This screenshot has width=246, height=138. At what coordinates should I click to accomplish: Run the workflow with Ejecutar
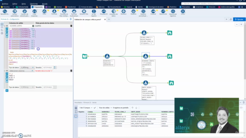tap(239, 20)
